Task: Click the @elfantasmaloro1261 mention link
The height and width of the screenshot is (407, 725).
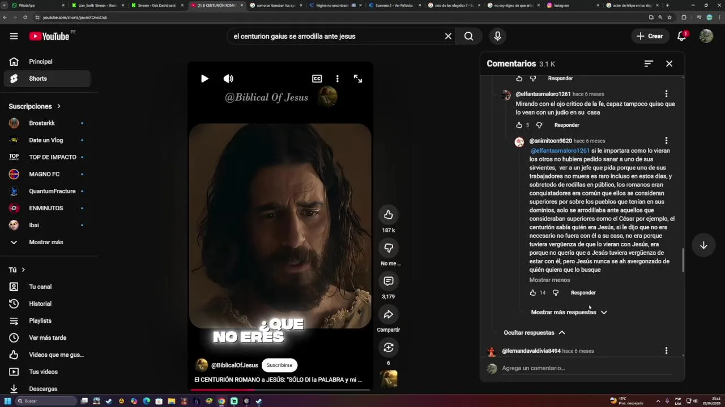Action: tap(560, 151)
